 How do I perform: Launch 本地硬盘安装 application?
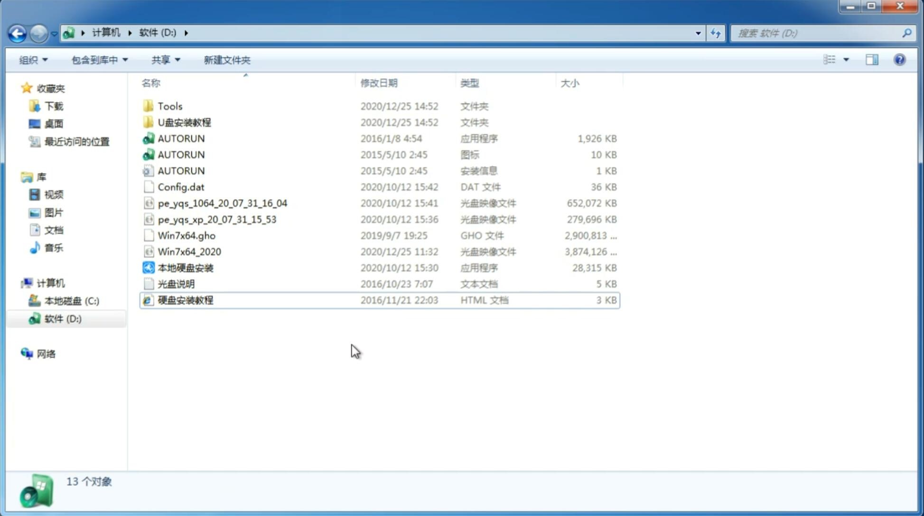click(185, 267)
